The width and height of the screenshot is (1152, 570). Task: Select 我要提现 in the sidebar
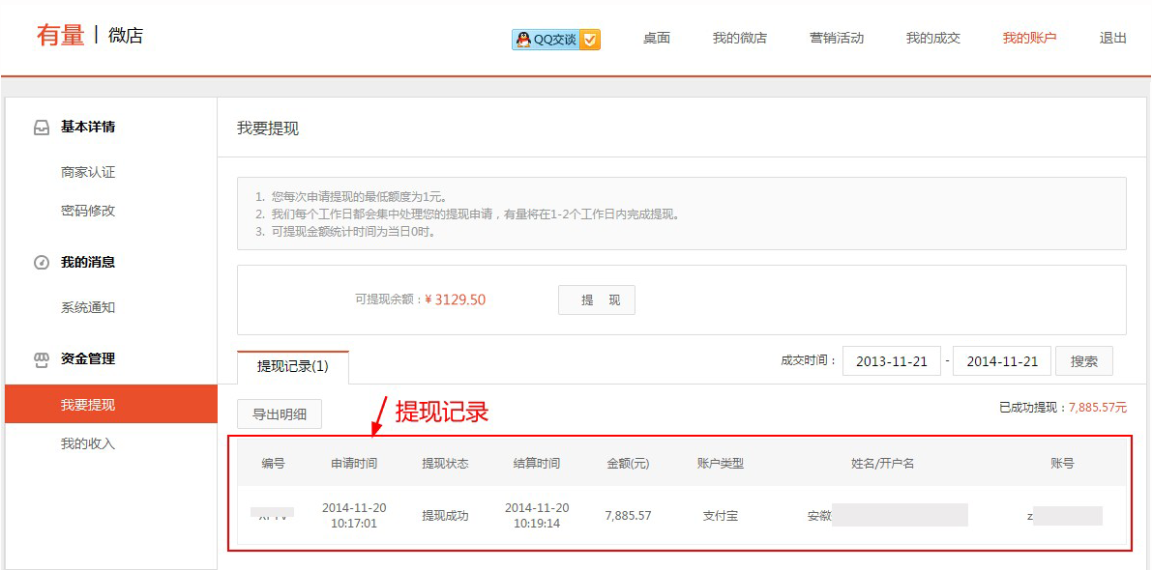[111, 404]
